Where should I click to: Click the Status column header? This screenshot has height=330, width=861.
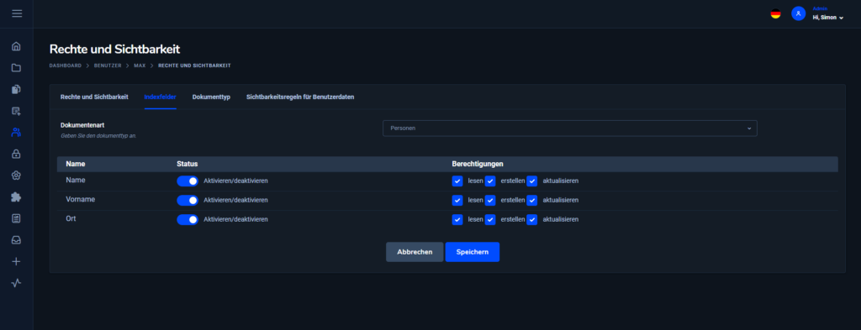[x=187, y=164]
